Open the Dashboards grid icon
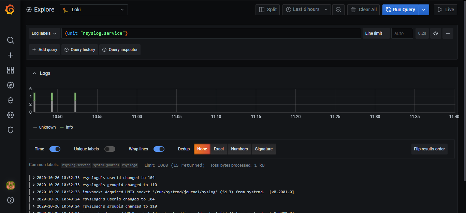Image resolution: width=466 pixels, height=213 pixels. [x=11, y=70]
